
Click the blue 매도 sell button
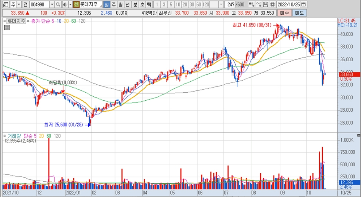pos(299,13)
